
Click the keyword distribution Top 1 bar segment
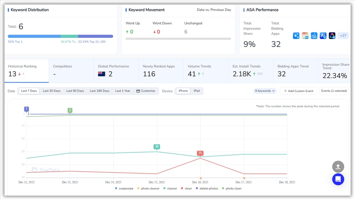point(34,36)
